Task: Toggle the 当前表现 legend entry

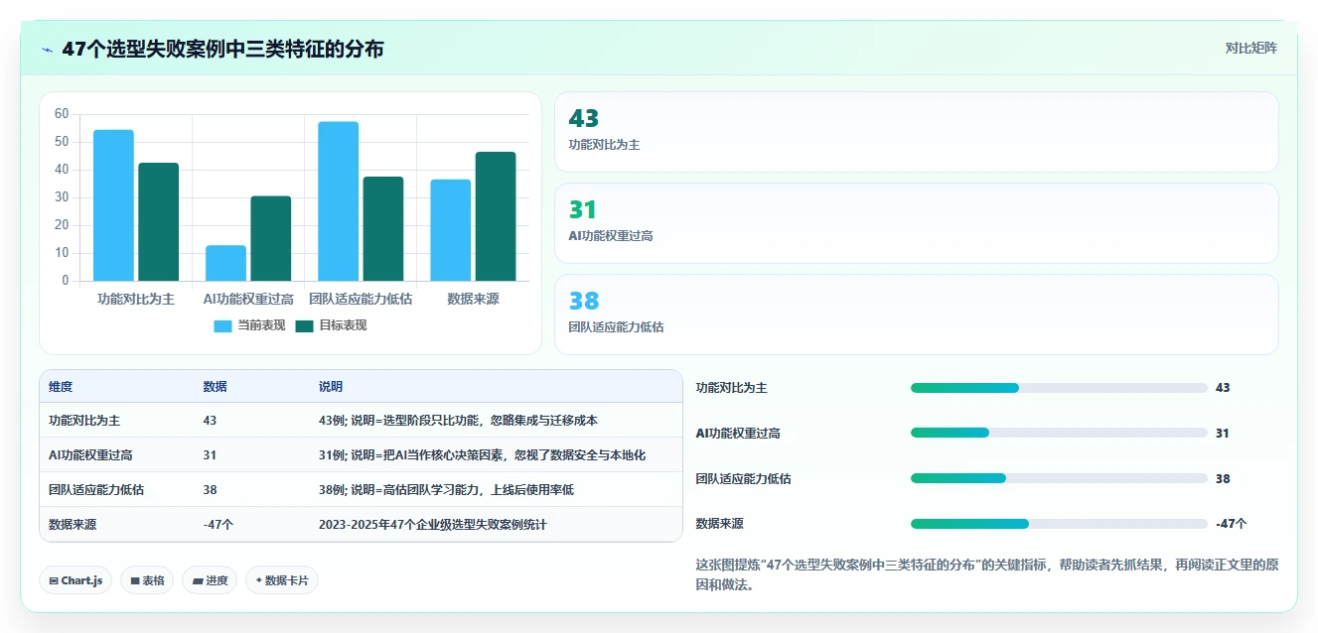Action: coord(249,325)
